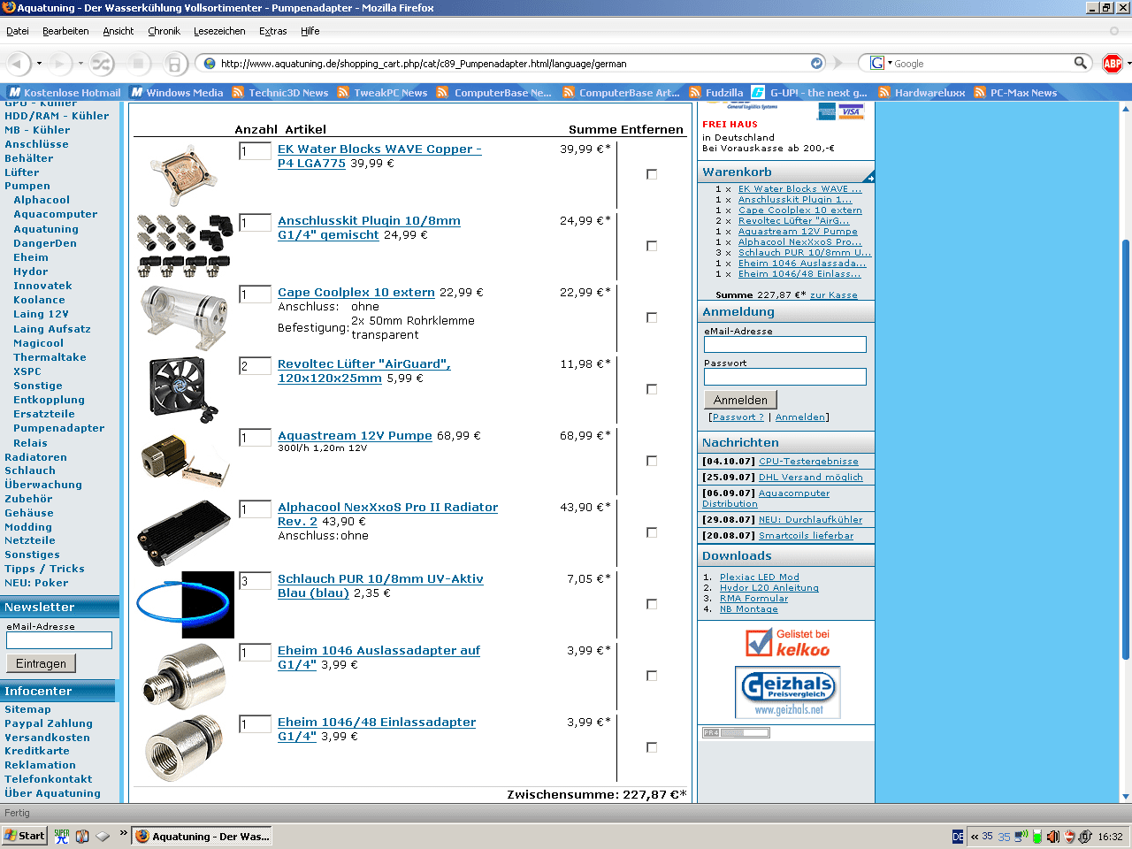
Task: Go back with the browser Back arrow
Action: [x=19, y=64]
